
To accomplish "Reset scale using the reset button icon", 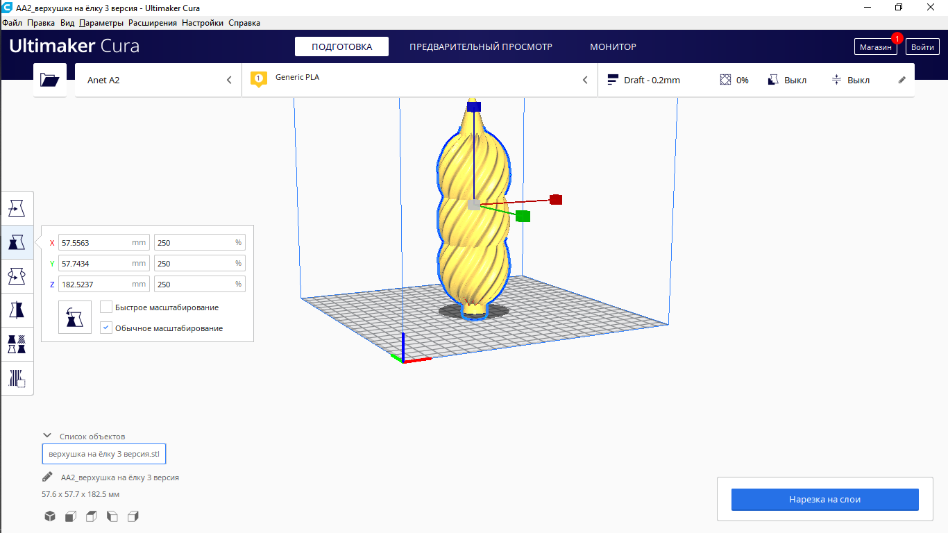I will pyautogui.click(x=75, y=317).
